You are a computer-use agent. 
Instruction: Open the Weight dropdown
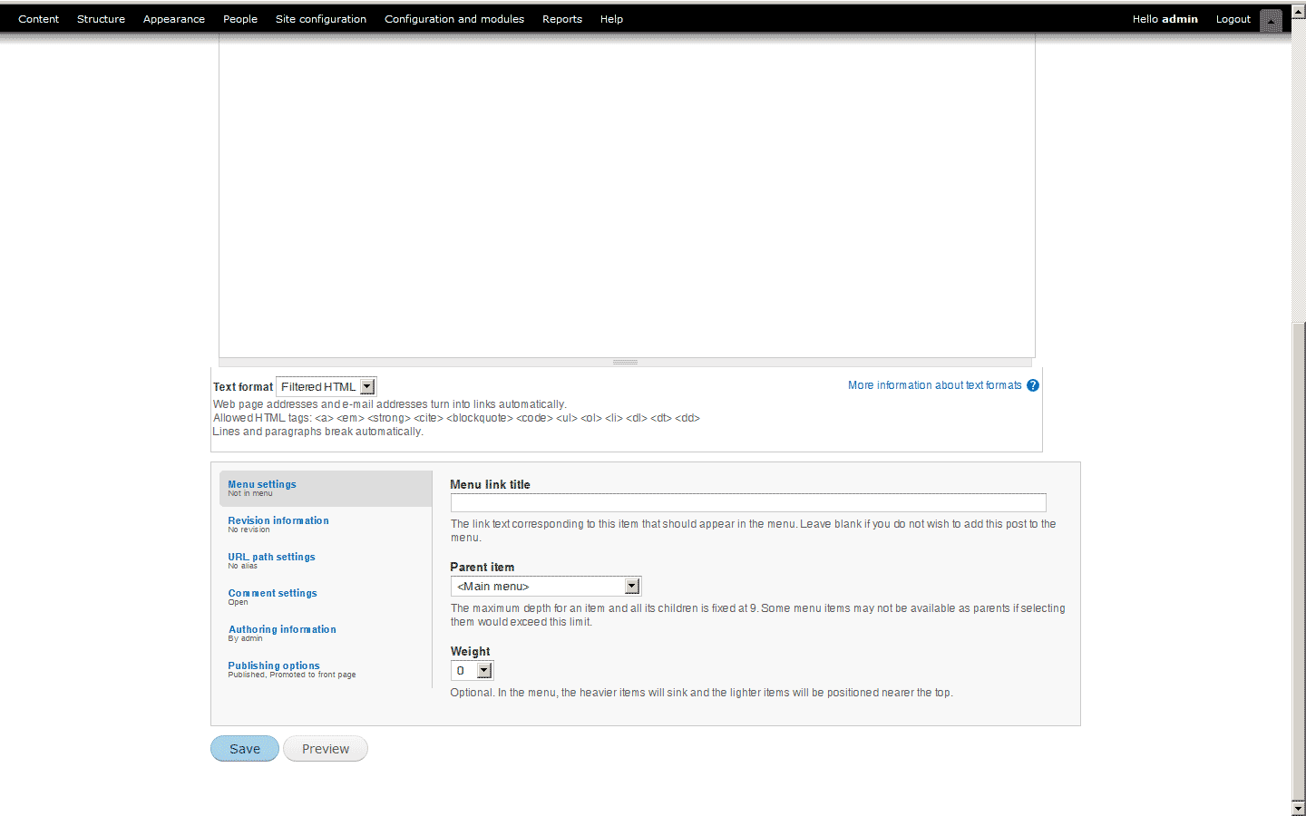click(x=472, y=671)
